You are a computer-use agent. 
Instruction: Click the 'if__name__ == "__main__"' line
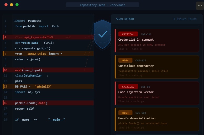pos(40,120)
